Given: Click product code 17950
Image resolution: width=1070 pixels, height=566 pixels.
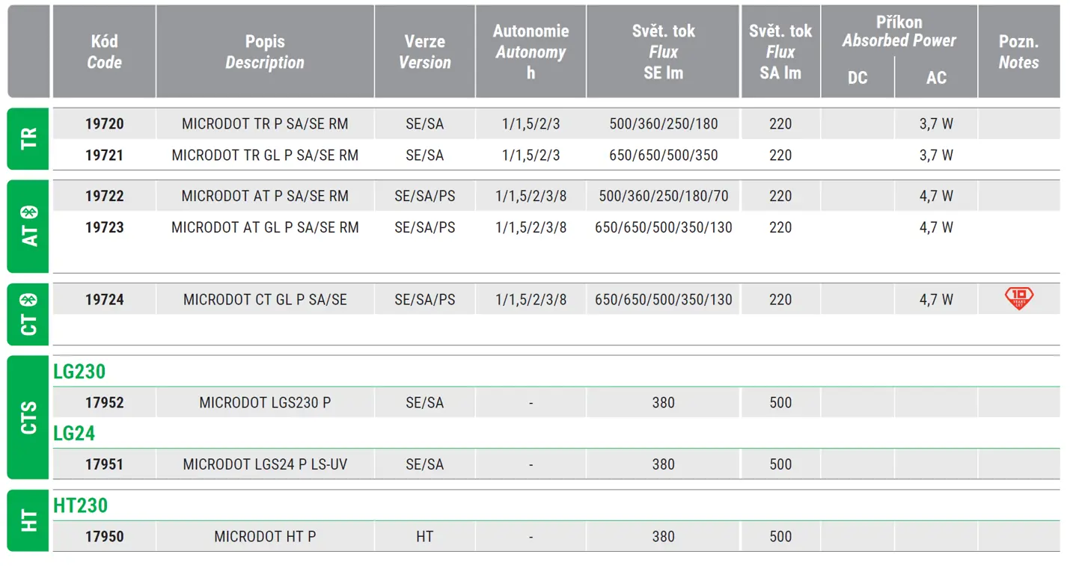Looking at the screenshot, I should click(105, 537).
